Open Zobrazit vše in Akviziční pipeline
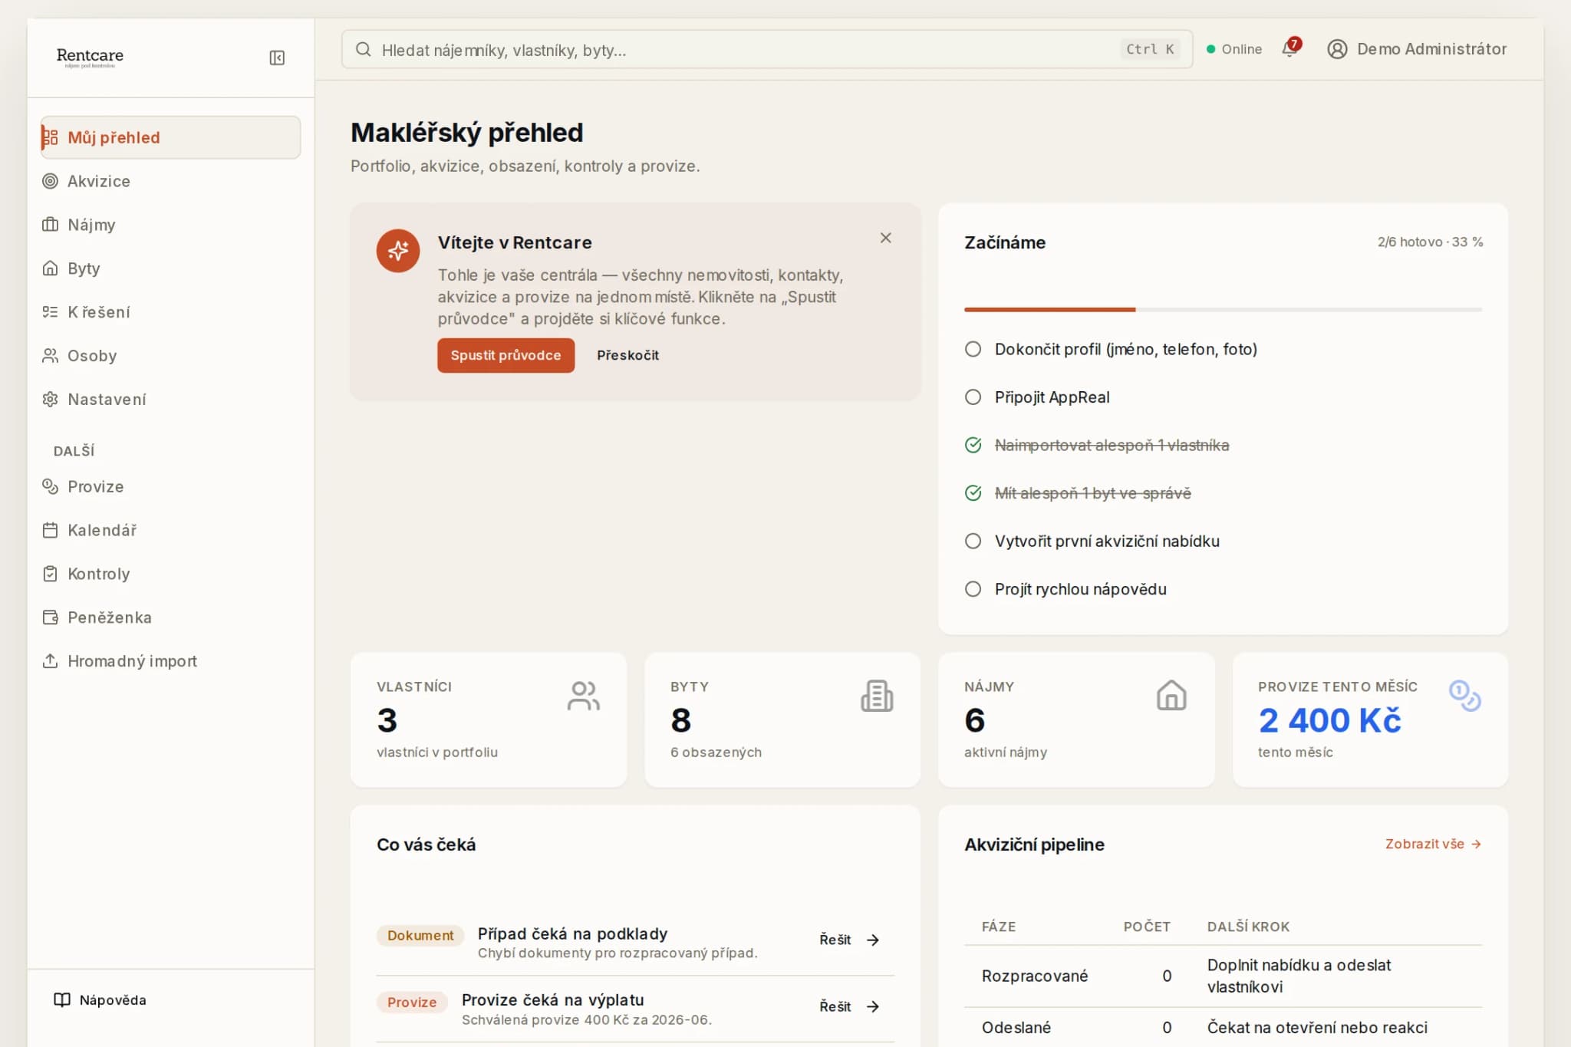This screenshot has height=1047, width=1571. [1433, 844]
